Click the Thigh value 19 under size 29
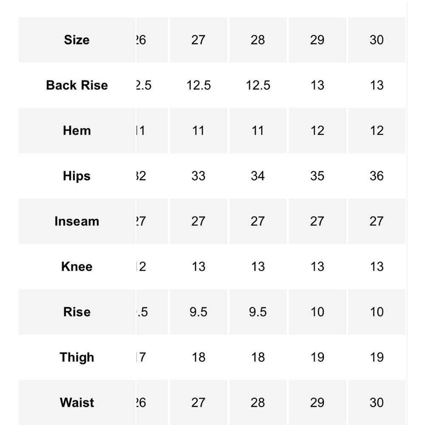 pyautogui.click(x=317, y=357)
